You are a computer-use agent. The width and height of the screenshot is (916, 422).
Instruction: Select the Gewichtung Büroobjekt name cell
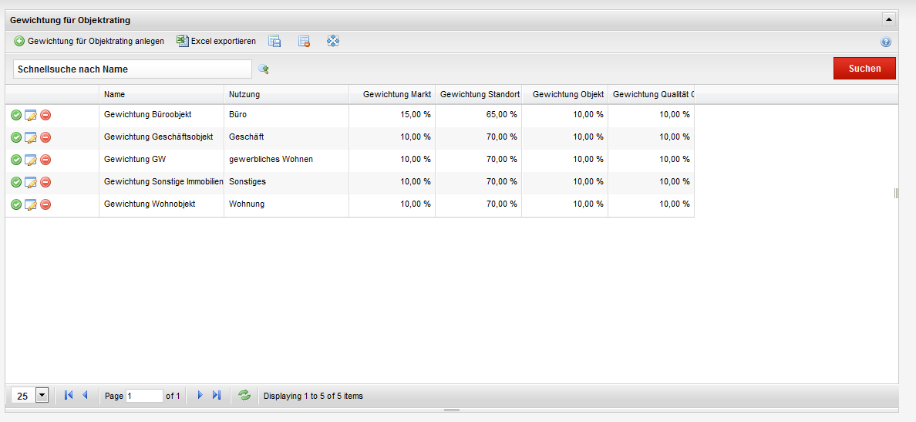(161, 115)
